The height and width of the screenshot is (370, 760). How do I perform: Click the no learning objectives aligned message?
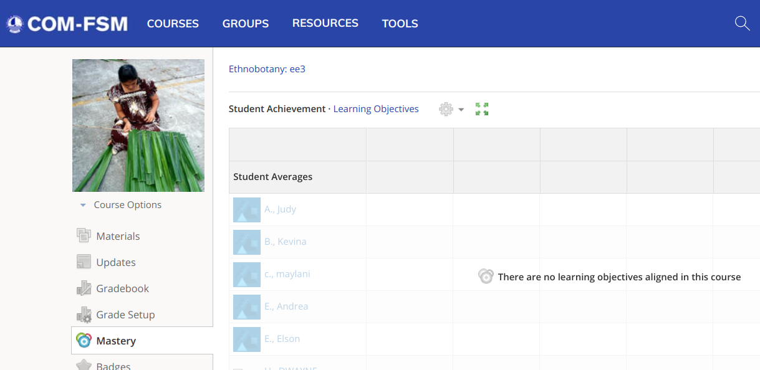[619, 277]
